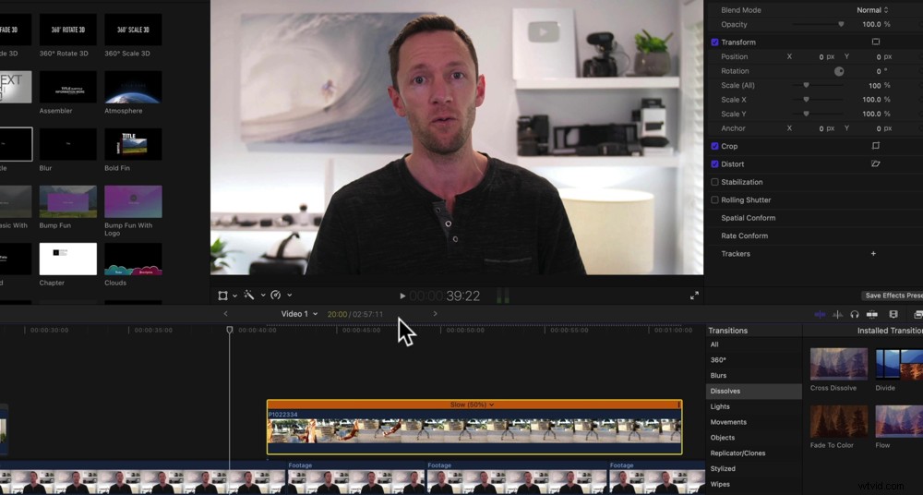Select Bump Fun With Logo title

click(133, 201)
